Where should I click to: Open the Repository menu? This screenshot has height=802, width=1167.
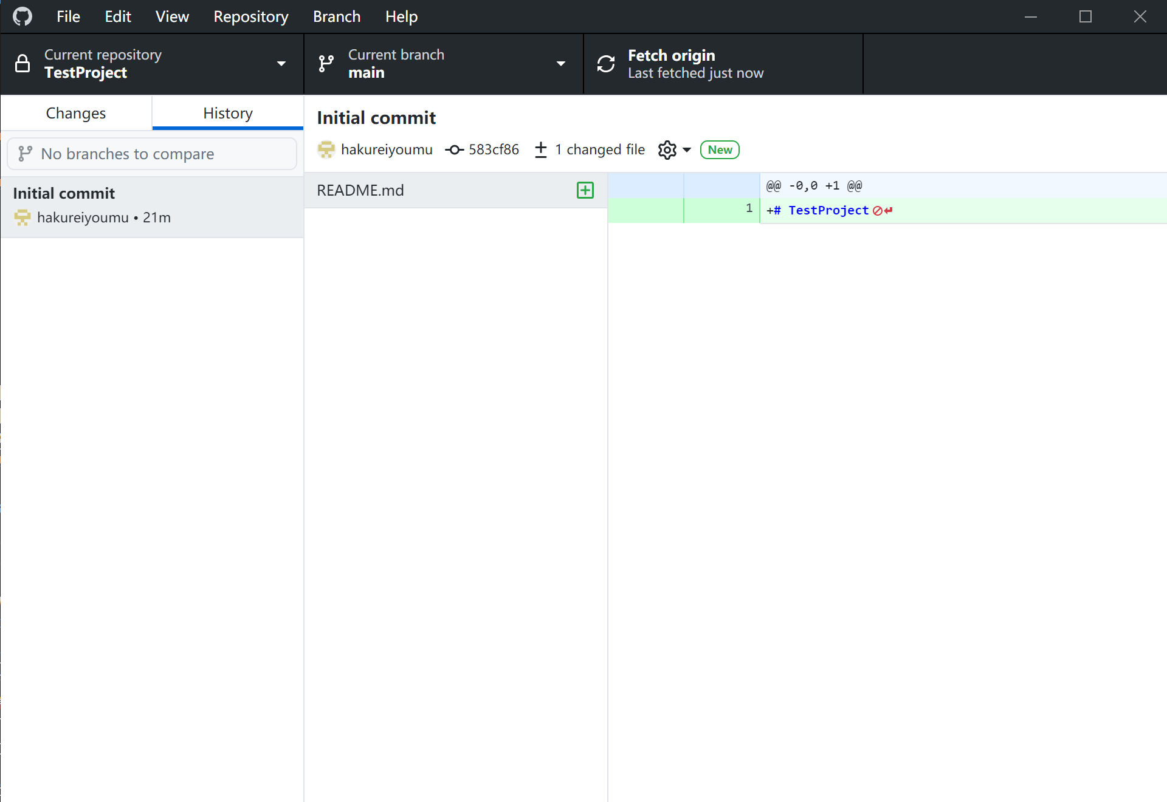(250, 16)
